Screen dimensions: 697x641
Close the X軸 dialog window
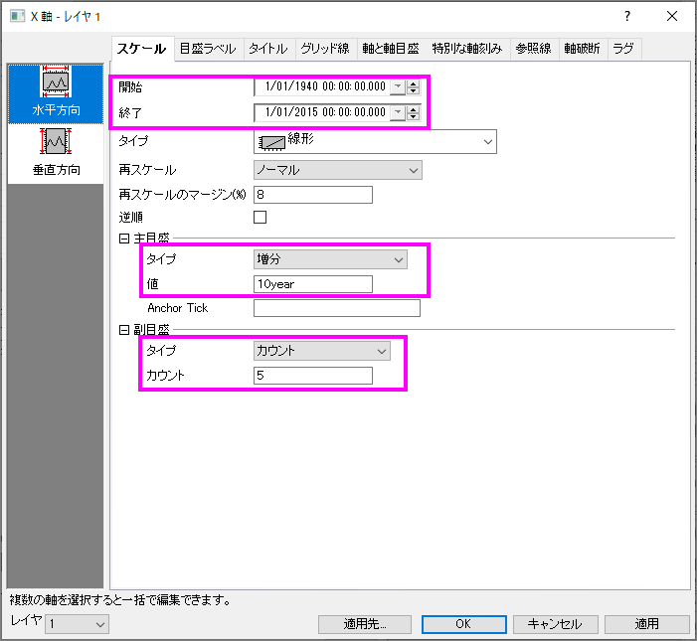click(672, 17)
